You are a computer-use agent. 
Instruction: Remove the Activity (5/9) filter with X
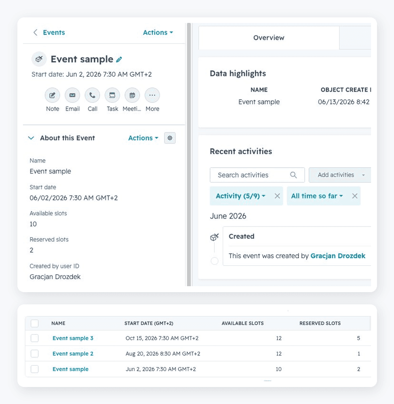point(277,196)
